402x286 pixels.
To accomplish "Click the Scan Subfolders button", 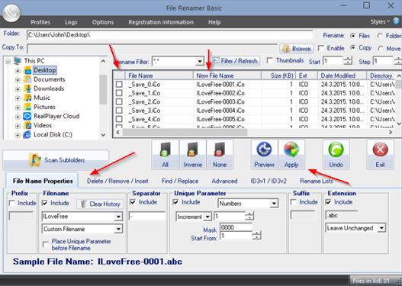I will pos(56,160).
